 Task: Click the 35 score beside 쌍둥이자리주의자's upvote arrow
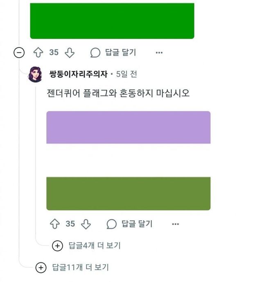(x=70, y=224)
